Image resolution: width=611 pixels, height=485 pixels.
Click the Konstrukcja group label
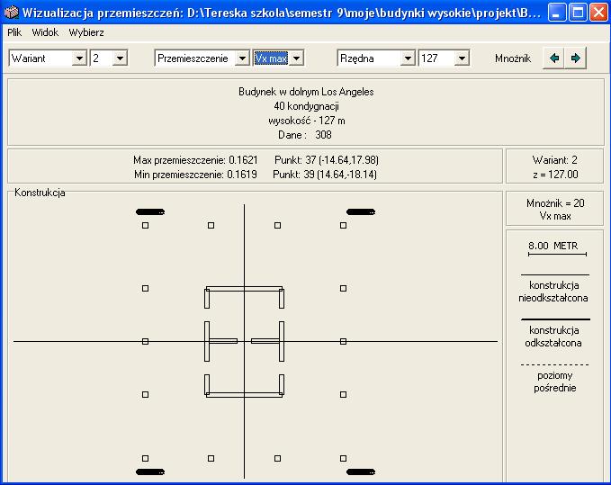coord(40,193)
